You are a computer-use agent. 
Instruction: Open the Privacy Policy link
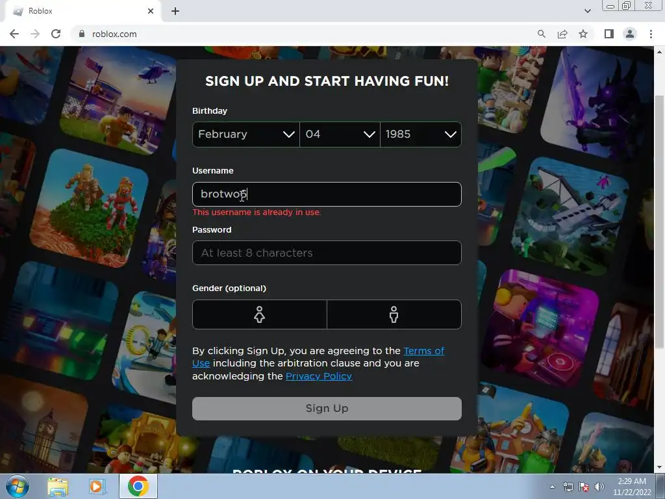click(x=319, y=376)
